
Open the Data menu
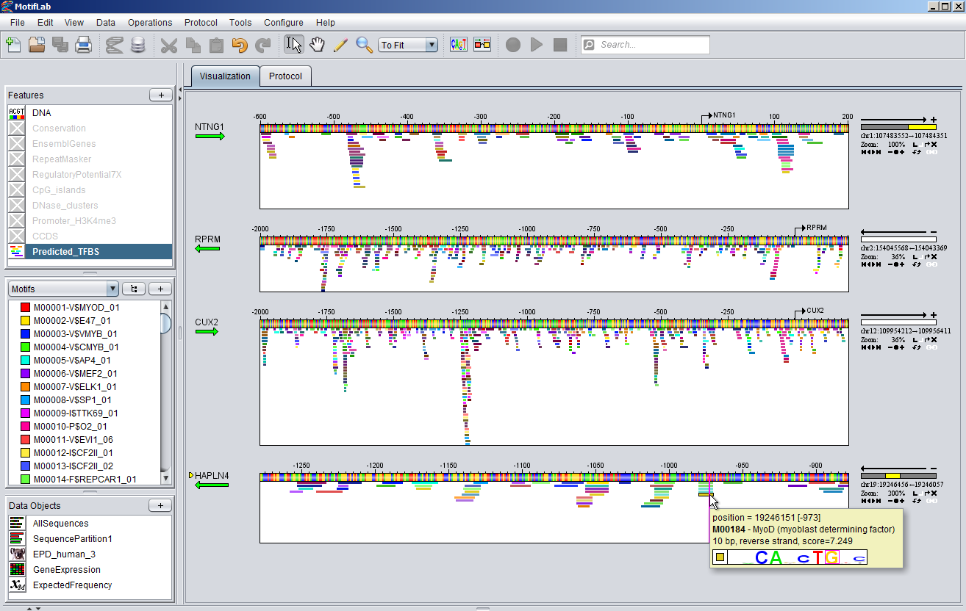click(x=106, y=23)
